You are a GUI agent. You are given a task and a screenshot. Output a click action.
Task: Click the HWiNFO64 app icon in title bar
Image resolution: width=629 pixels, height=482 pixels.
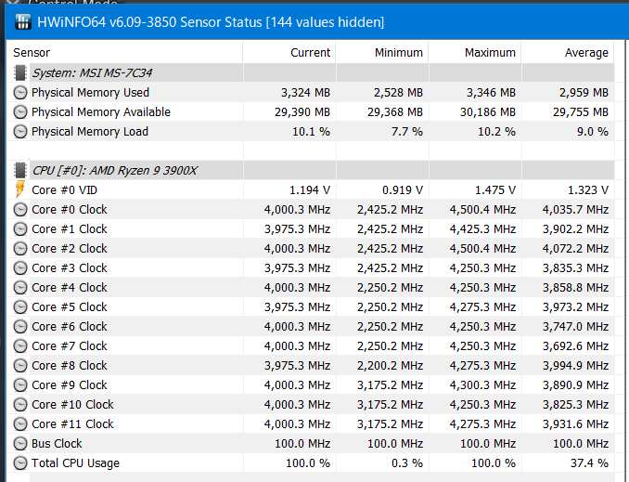23,21
